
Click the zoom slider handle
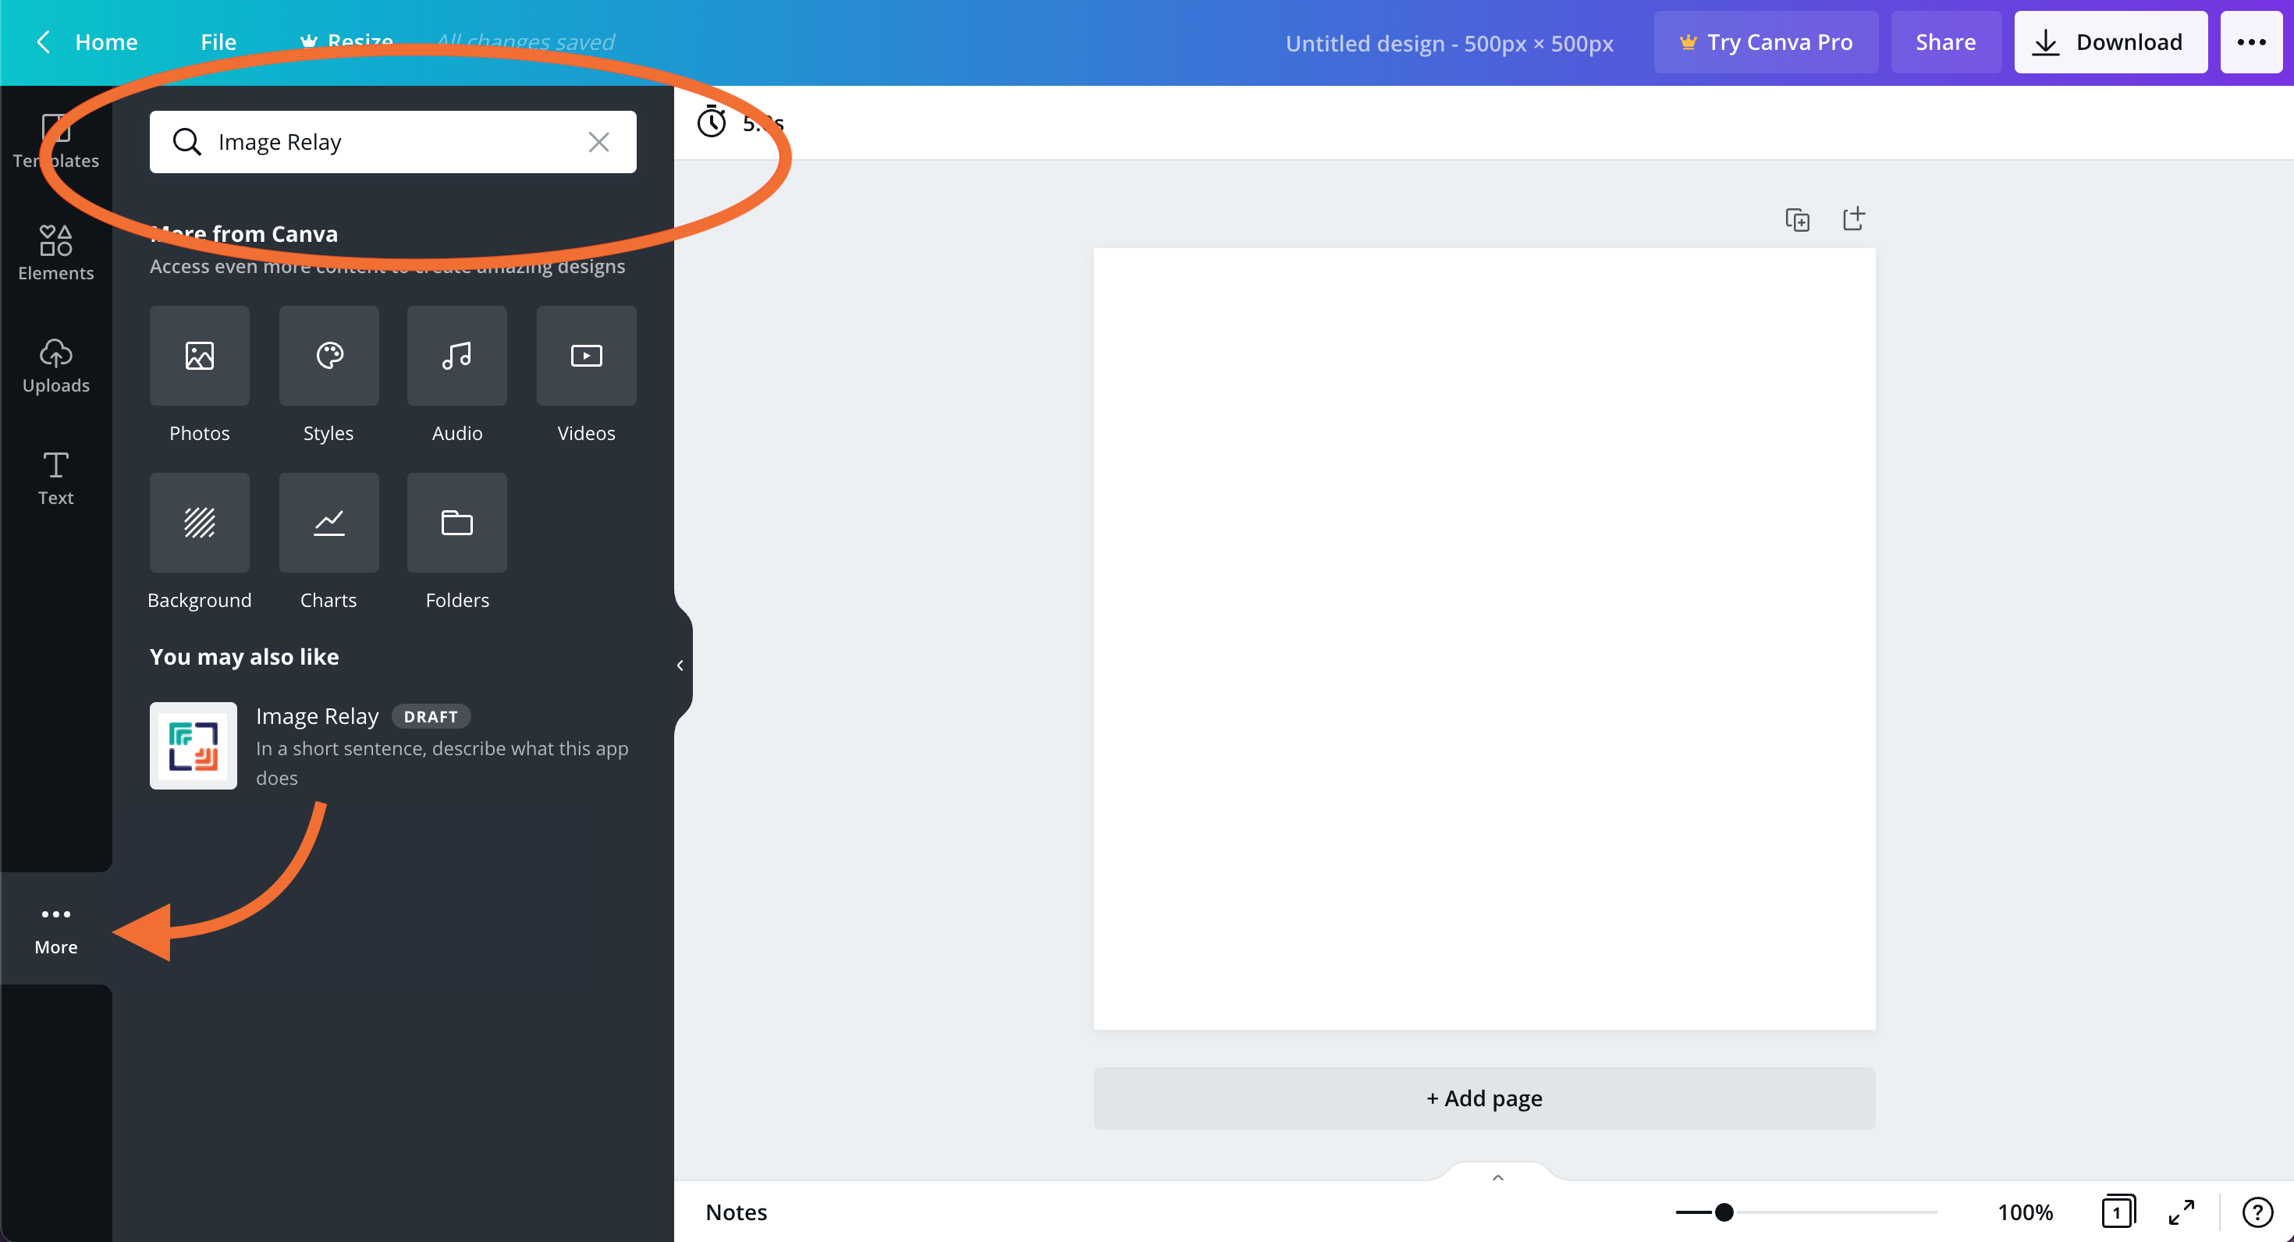tap(1723, 1212)
